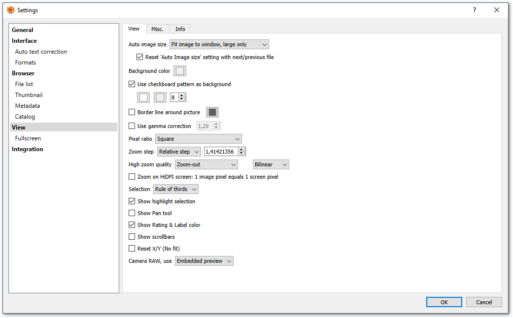This screenshot has height=318, width=513.
Task: Switch to the Info tab
Action: pos(180,29)
